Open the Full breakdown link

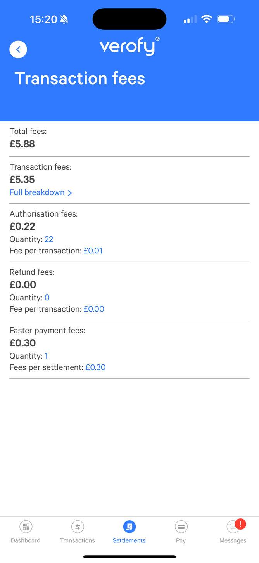pos(37,192)
